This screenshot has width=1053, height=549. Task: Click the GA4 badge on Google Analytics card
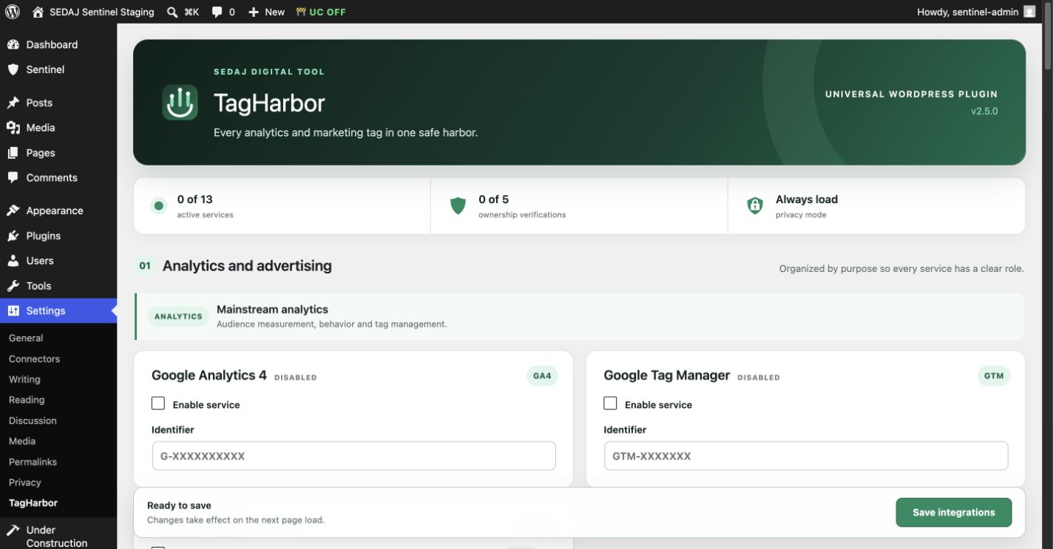point(542,376)
